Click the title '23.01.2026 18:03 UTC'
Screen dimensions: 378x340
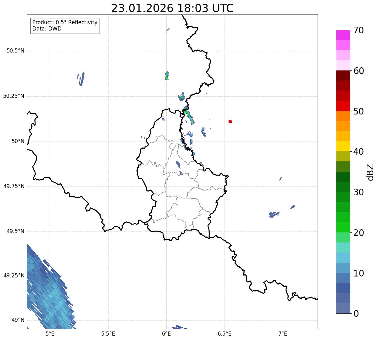(172, 8)
